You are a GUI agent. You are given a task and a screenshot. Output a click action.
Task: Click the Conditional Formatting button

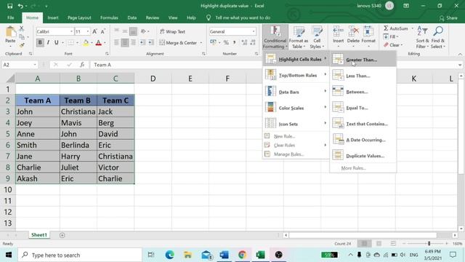(275, 37)
